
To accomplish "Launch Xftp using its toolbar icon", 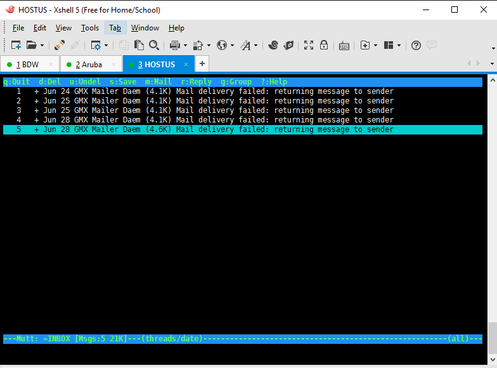I will [x=288, y=45].
